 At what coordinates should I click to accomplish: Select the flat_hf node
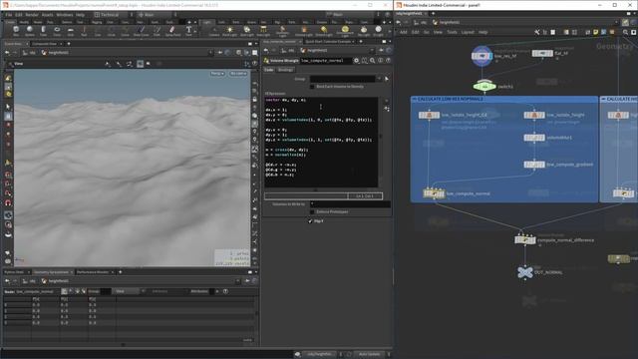point(542,53)
